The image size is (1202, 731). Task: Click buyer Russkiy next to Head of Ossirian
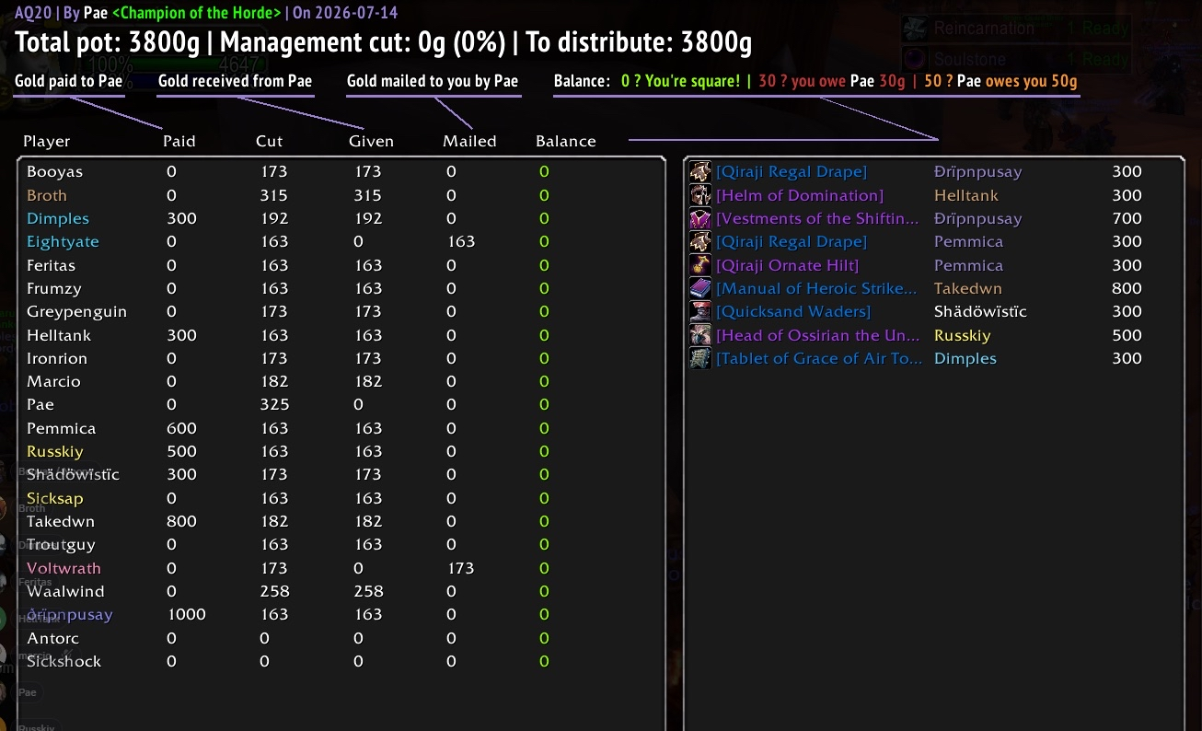click(x=963, y=335)
